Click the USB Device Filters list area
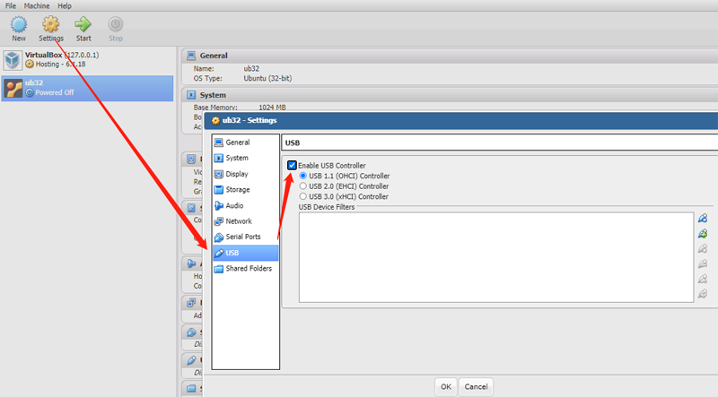 (496, 257)
